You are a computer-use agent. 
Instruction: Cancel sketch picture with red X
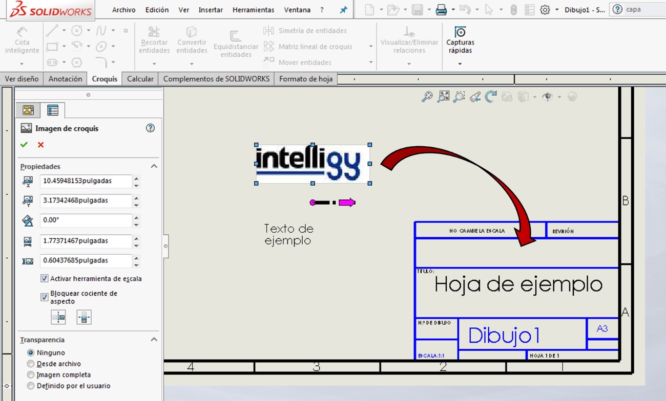pos(40,145)
